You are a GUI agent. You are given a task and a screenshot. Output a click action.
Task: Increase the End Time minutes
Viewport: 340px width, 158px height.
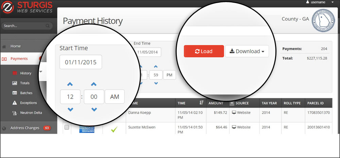point(156,67)
